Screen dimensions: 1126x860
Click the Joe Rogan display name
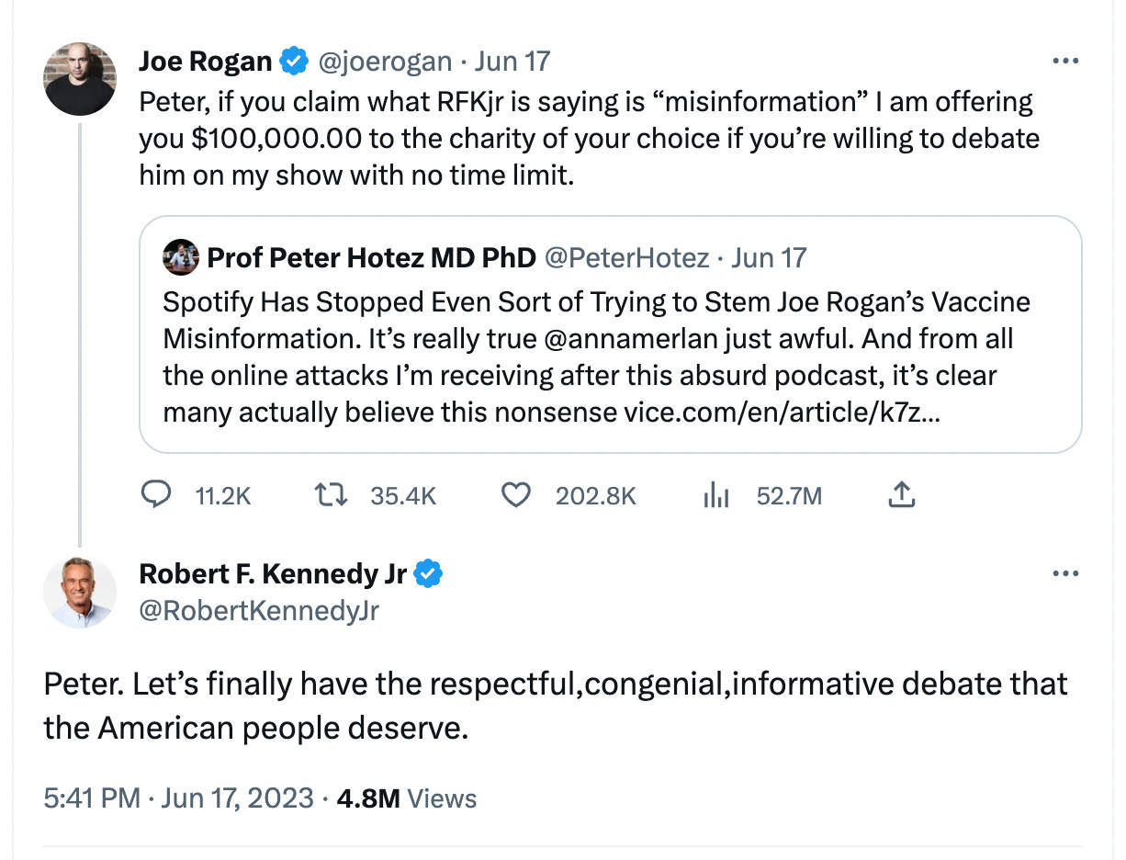click(206, 62)
